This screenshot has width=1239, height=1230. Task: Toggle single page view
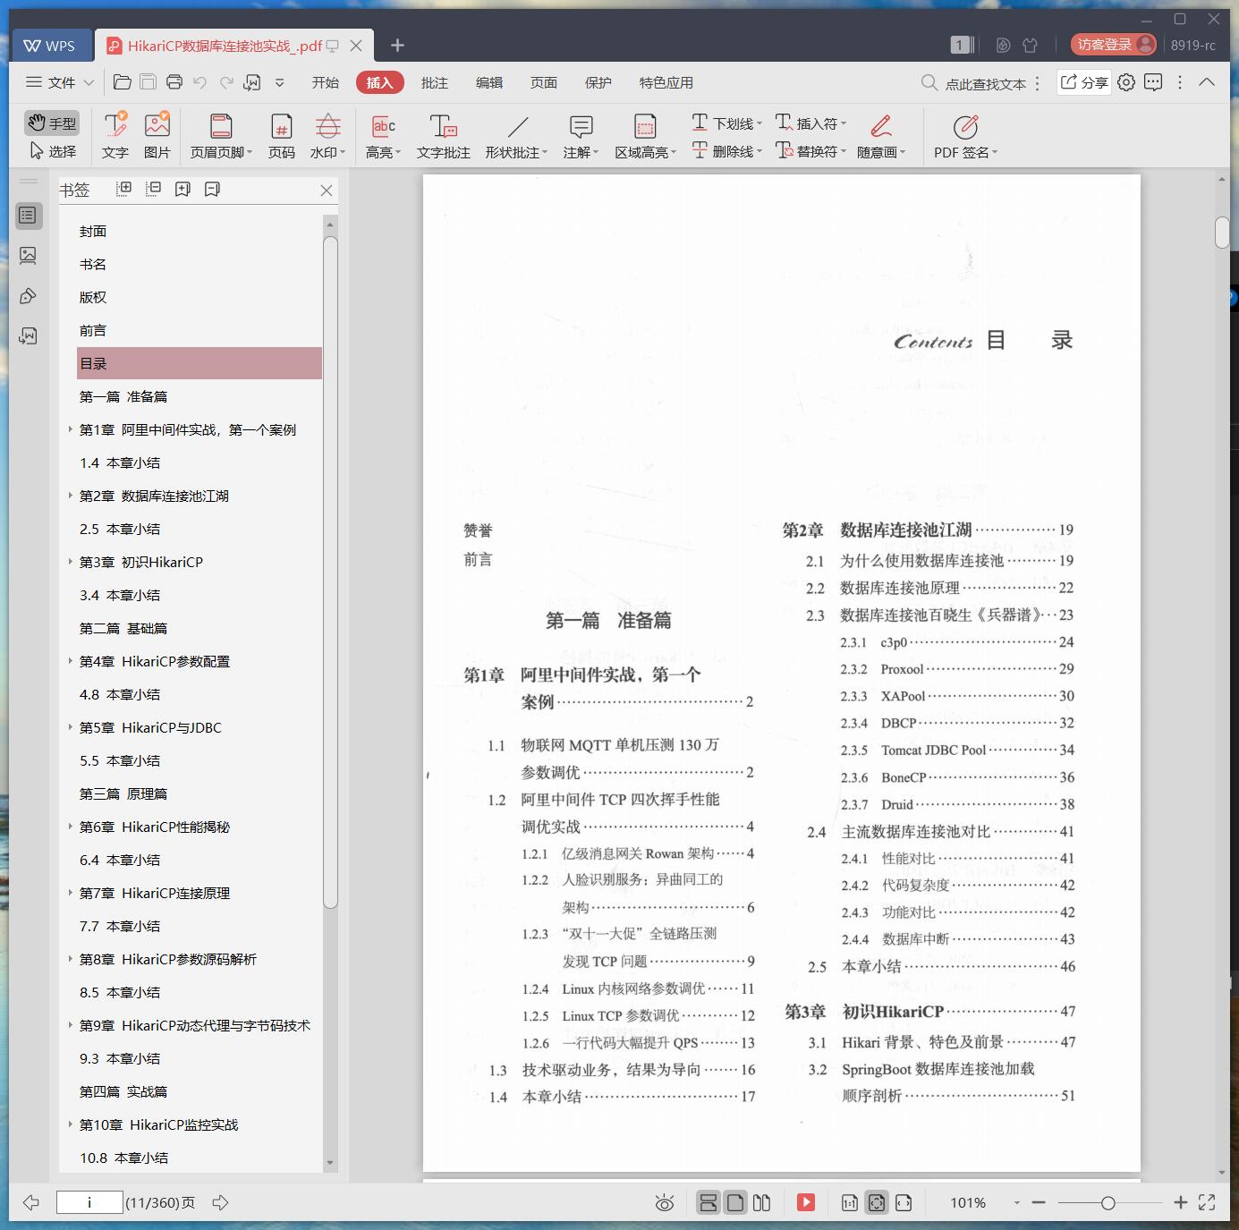pyautogui.click(x=735, y=1202)
